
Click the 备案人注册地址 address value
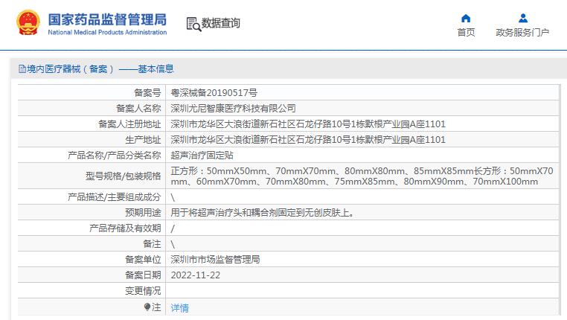[x=308, y=124]
